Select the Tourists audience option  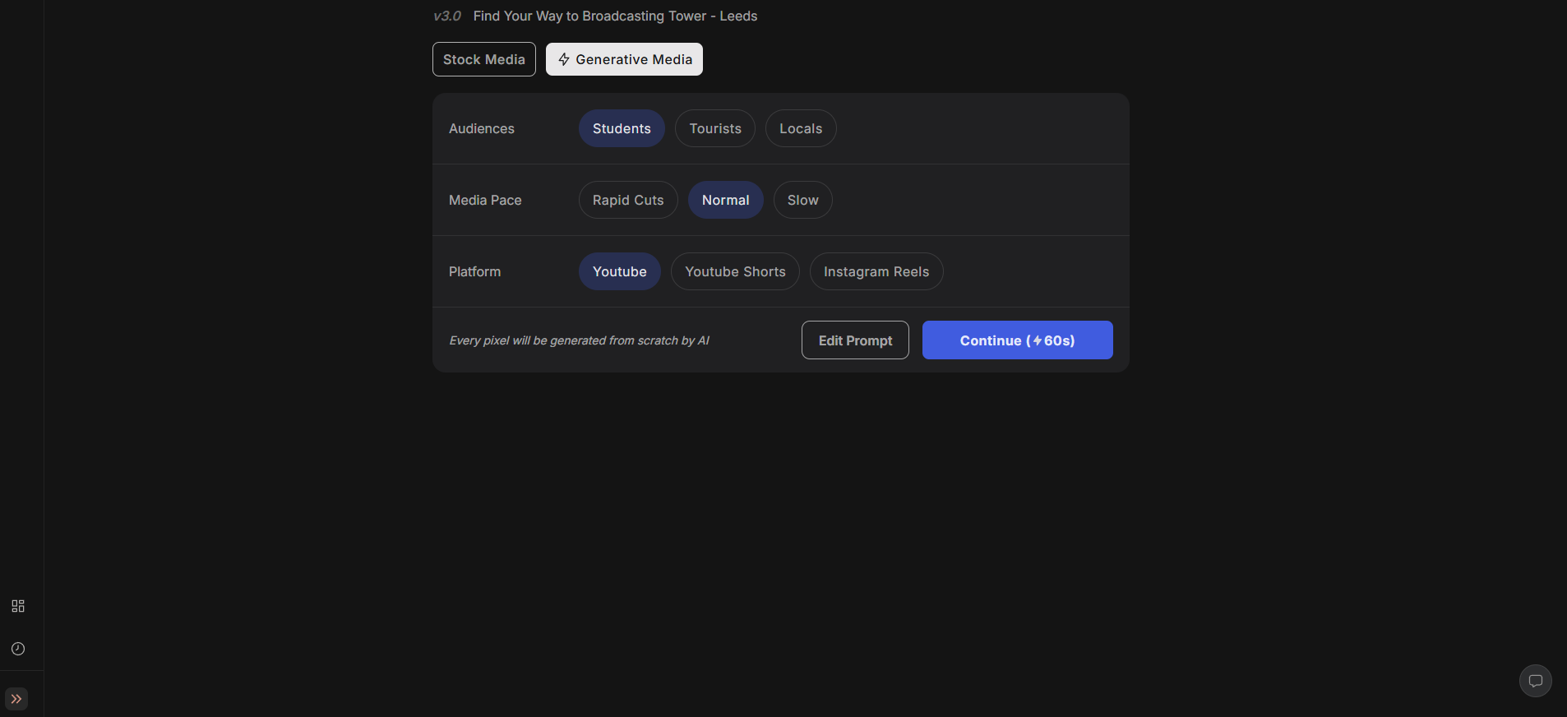click(715, 128)
